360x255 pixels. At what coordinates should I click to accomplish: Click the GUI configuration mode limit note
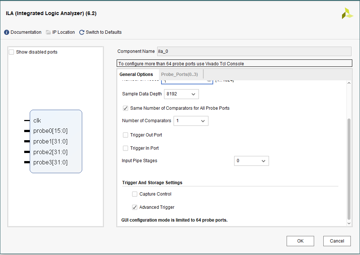(x=174, y=220)
